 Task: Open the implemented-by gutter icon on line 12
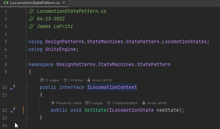12,110
